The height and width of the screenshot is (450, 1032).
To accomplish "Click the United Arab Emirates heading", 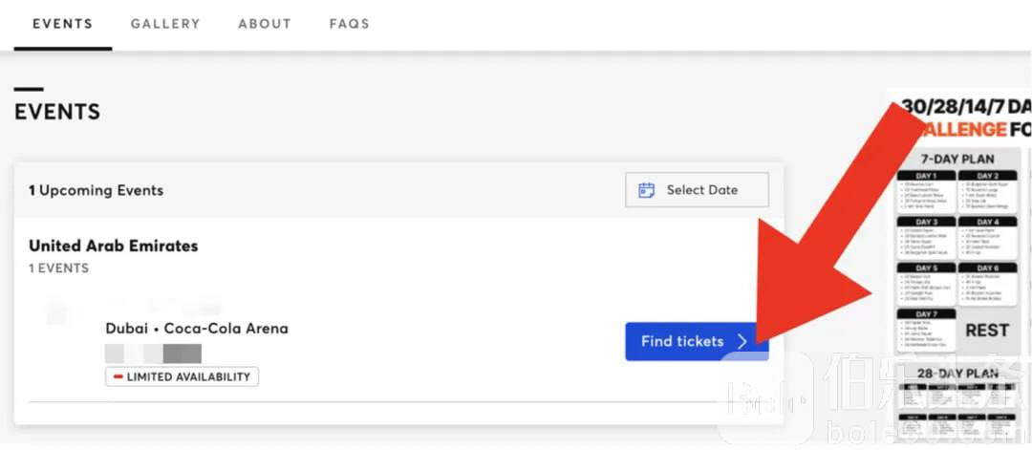I will [x=113, y=246].
